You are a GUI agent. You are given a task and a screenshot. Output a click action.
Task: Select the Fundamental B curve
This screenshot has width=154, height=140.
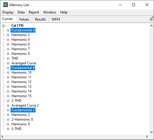[x=23, y=68]
